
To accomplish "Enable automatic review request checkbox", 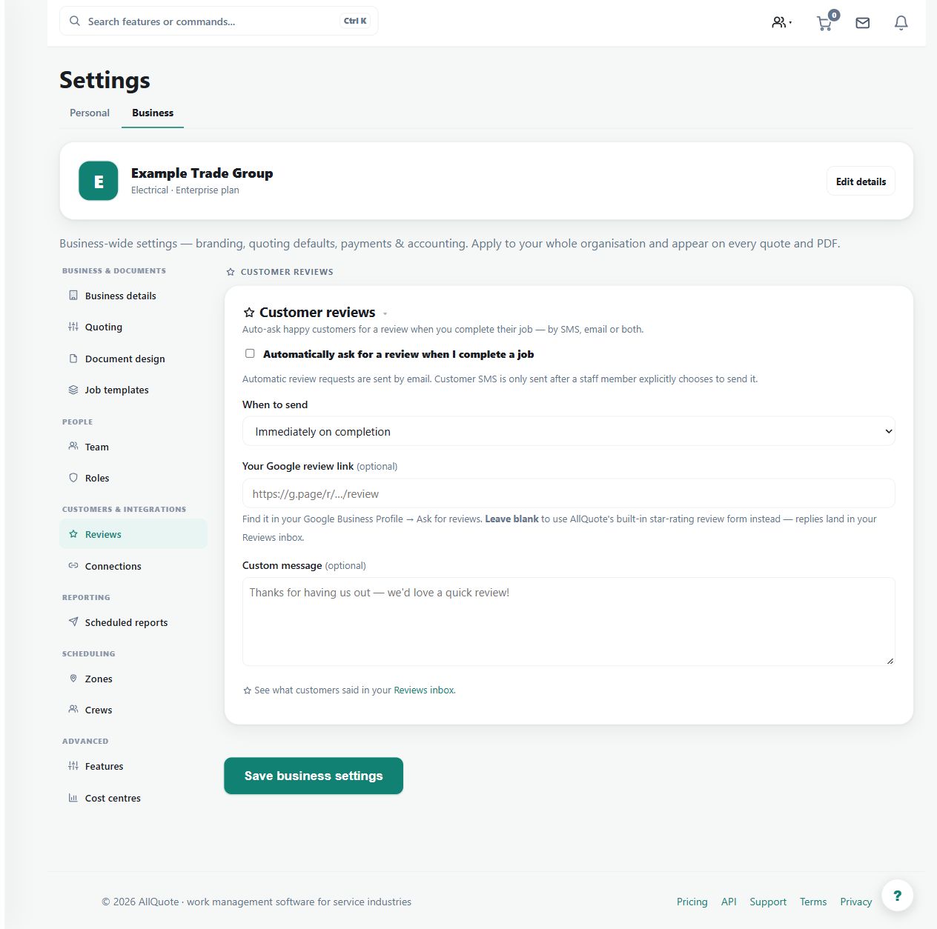I will point(250,353).
